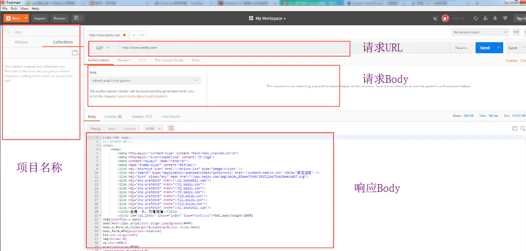This screenshot has width=526, height=251.
Task: Click the satellite dish proxy icon
Action: [x=435, y=18]
